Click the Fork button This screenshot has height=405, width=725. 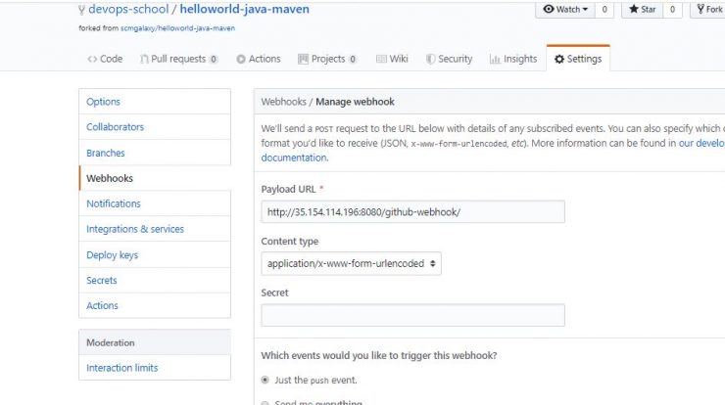coord(707,9)
